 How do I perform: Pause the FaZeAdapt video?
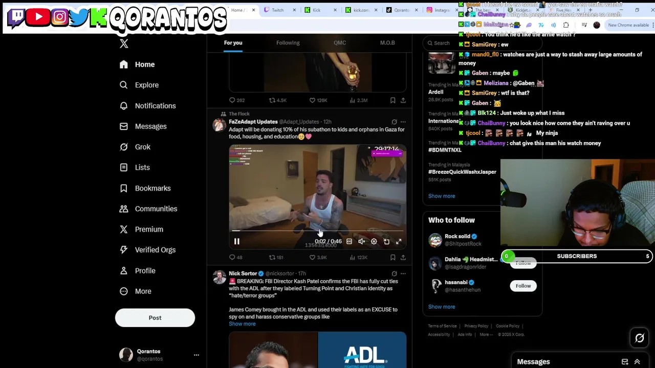coord(236,241)
